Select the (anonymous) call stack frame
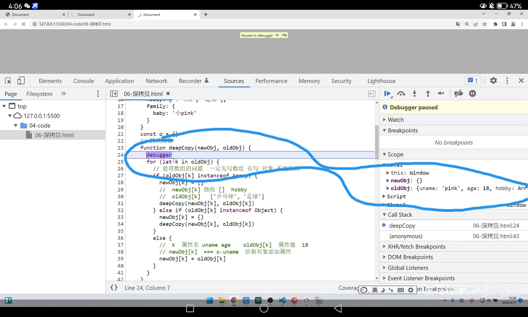Image resolution: width=528 pixels, height=317 pixels. pyautogui.click(x=406, y=236)
